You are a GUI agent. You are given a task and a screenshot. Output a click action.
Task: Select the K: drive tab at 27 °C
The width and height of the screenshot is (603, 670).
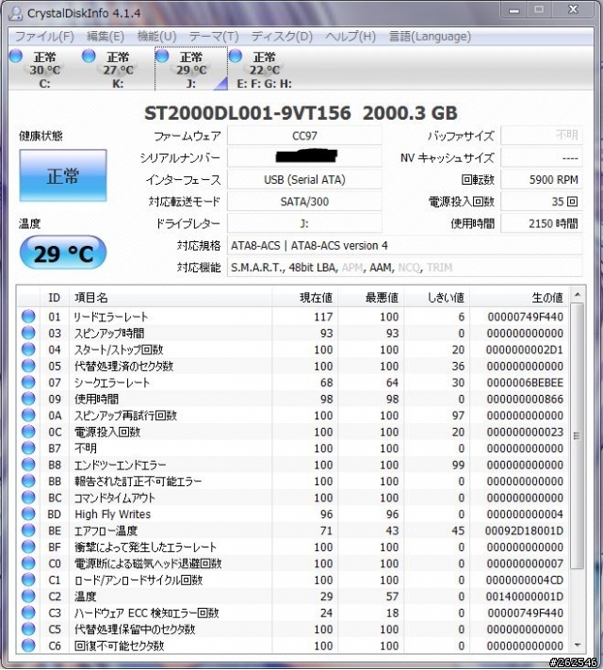[x=118, y=69]
